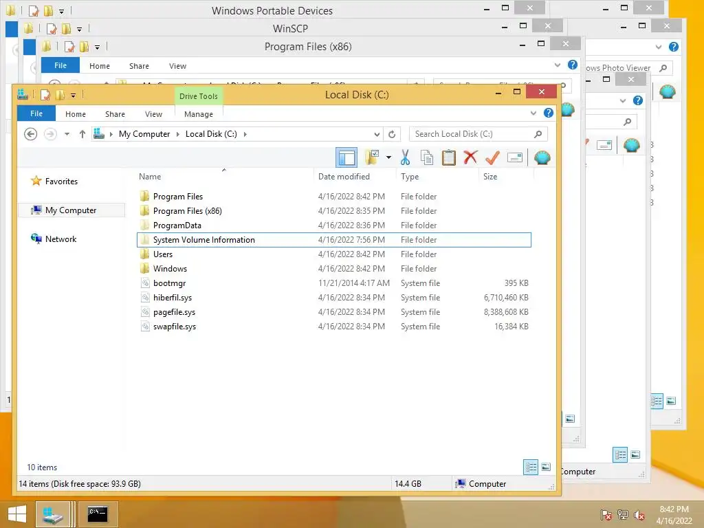The height and width of the screenshot is (528, 704).
Task: Select the ProgramData folder
Action: click(x=333, y=225)
